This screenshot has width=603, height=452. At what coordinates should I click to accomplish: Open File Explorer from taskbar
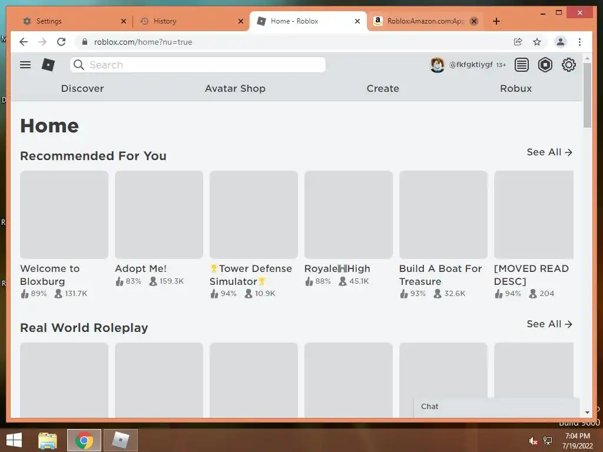pos(48,440)
